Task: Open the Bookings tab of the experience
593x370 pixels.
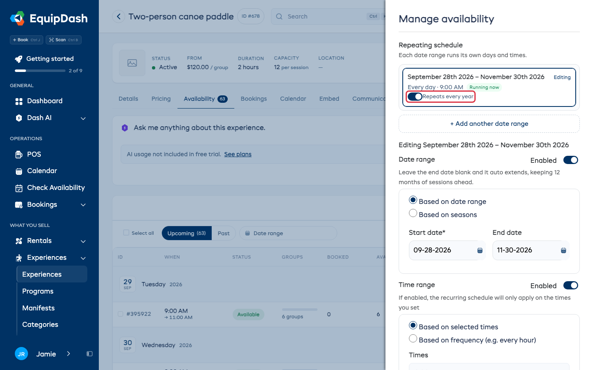Action: (254, 99)
